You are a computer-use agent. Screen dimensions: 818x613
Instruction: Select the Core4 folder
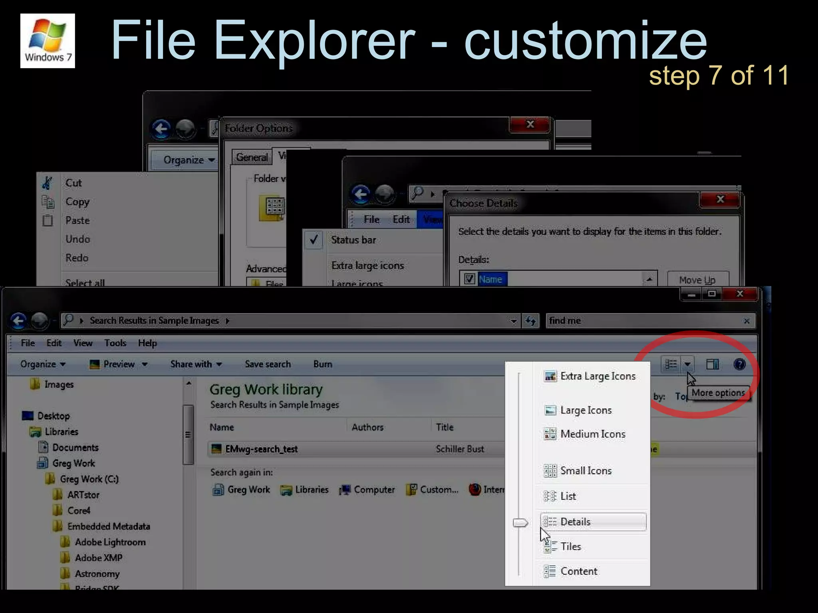click(72, 510)
